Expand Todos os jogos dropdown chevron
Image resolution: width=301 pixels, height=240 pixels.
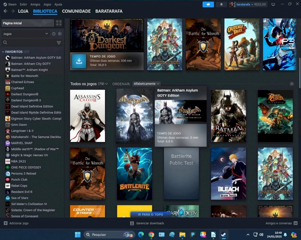click(106, 84)
